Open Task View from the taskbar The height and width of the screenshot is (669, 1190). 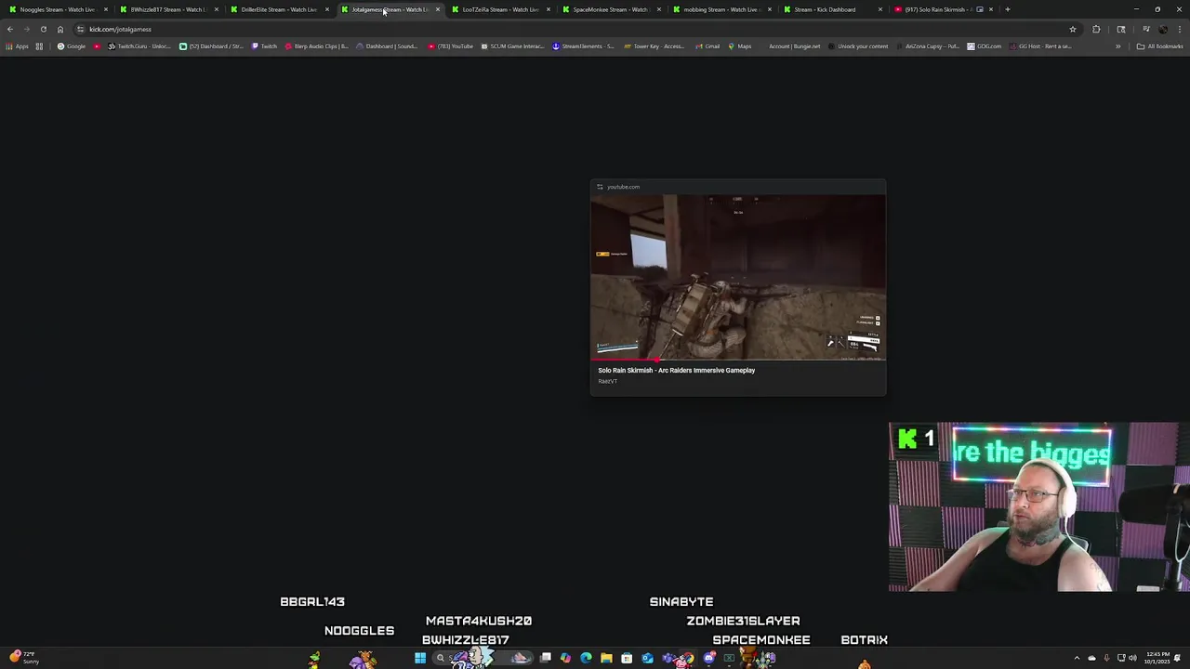point(546,659)
